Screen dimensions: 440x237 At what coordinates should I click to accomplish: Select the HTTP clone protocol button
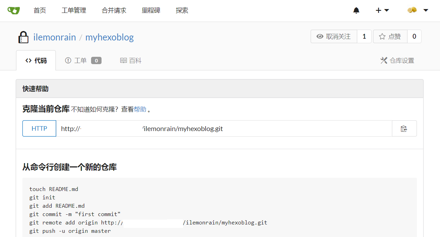click(39, 129)
